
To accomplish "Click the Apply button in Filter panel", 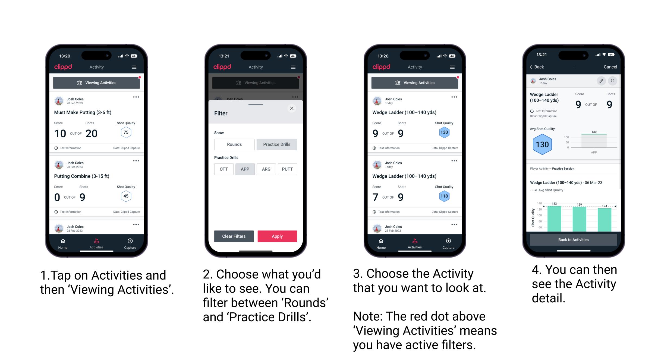I will click(x=277, y=236).
